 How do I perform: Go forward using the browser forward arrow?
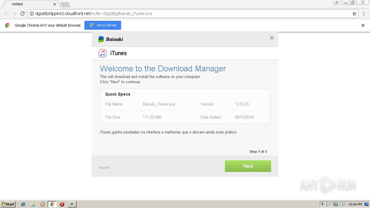click(14, 14)
